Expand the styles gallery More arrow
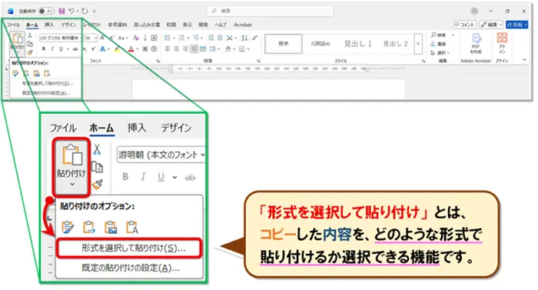 [418, 44]
